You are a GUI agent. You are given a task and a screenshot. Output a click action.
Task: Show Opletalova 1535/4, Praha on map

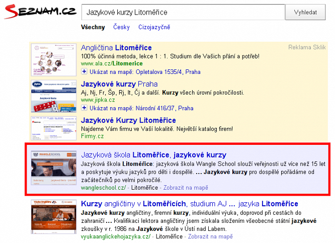coord(145,72)
